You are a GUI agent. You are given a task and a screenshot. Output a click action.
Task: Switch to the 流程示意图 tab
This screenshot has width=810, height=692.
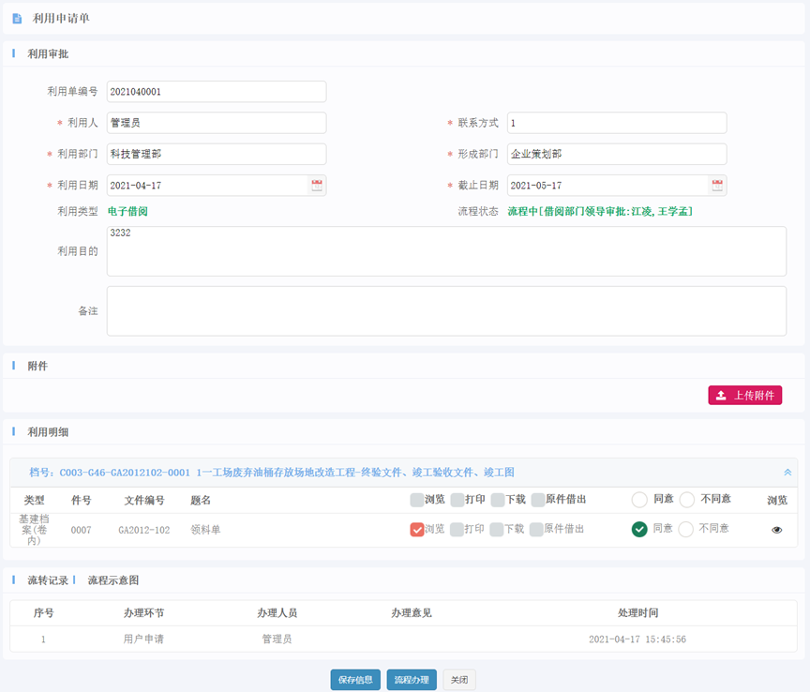point(113,580)
